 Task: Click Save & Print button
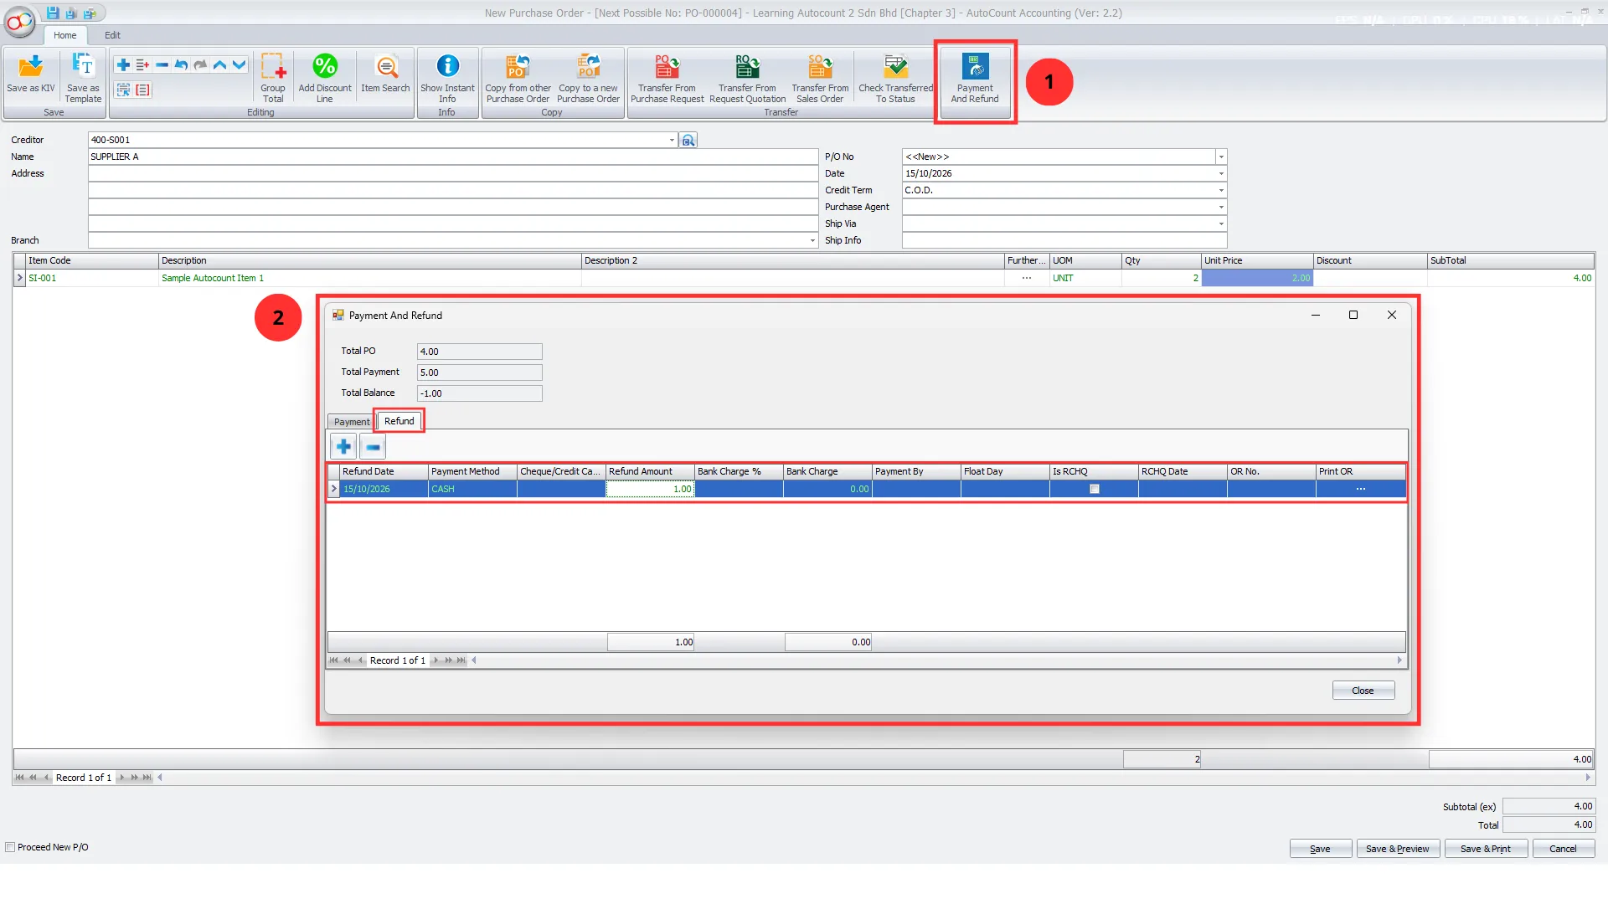tap(1486, 849)
